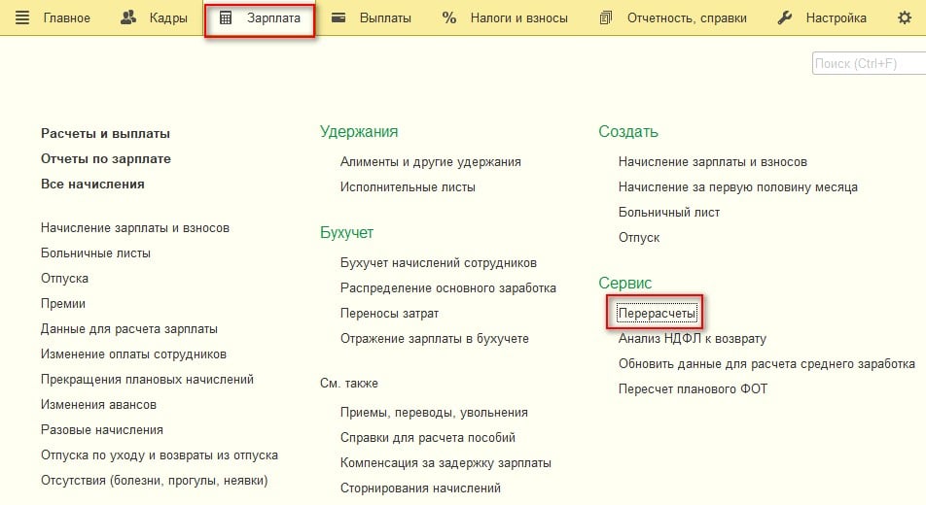This screenshot has height=505, width=926.
Task: Open Отражение зарплаты в бухучете
Action: [x=434, y=339]
